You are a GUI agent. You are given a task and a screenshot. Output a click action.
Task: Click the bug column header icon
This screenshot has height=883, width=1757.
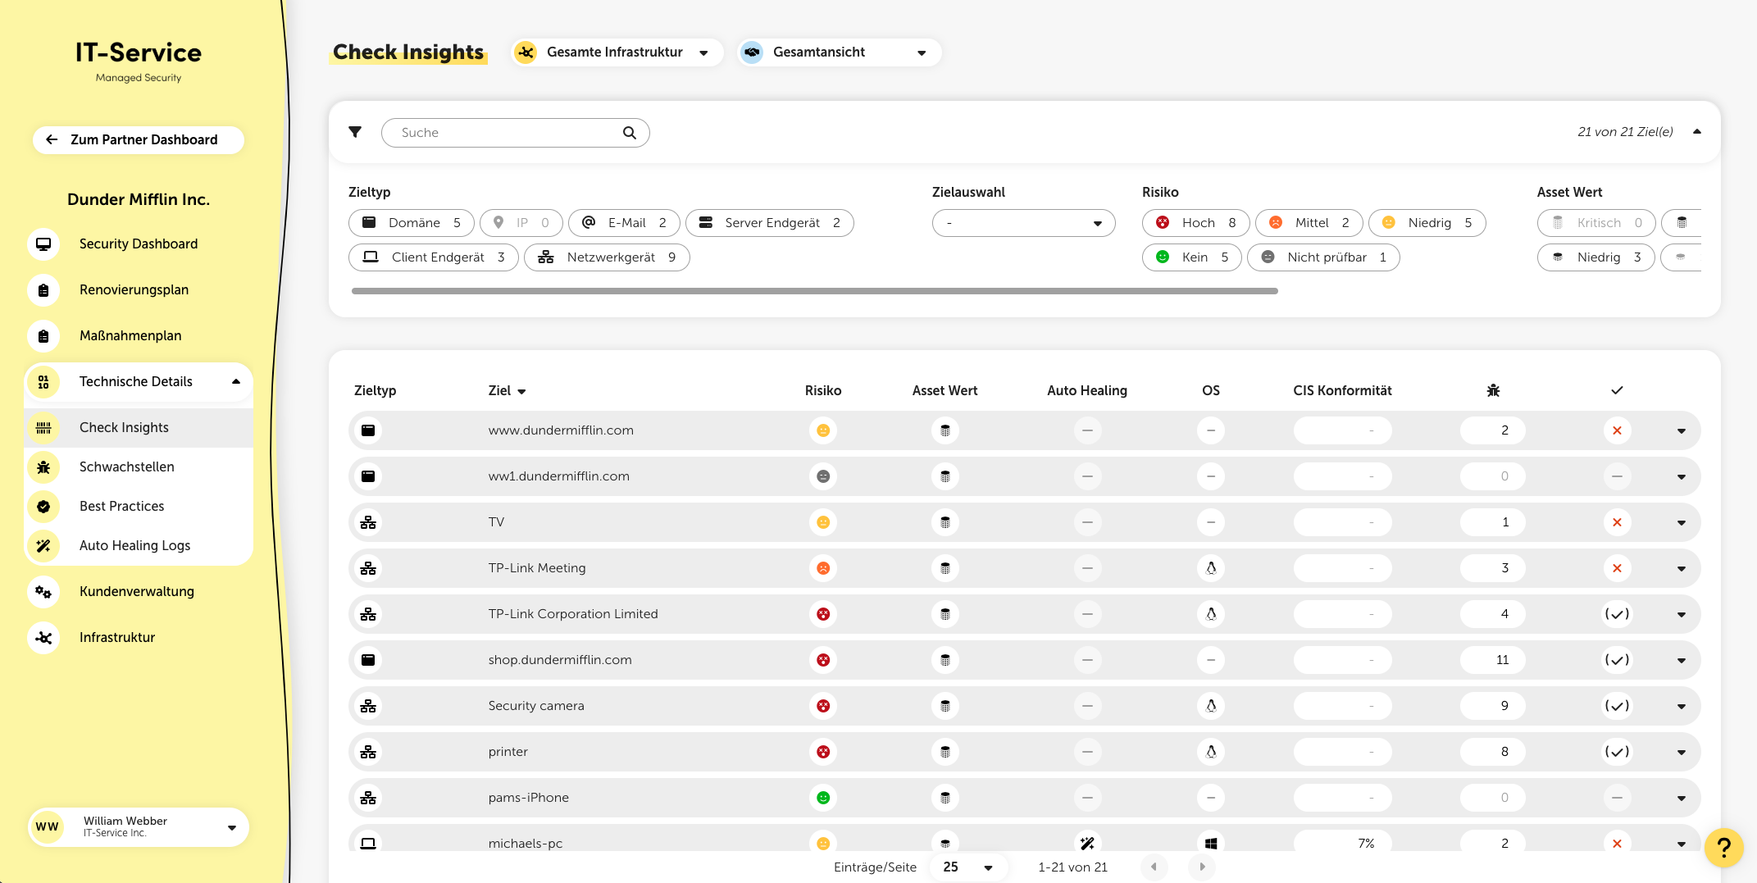[x=1493, y=390]
